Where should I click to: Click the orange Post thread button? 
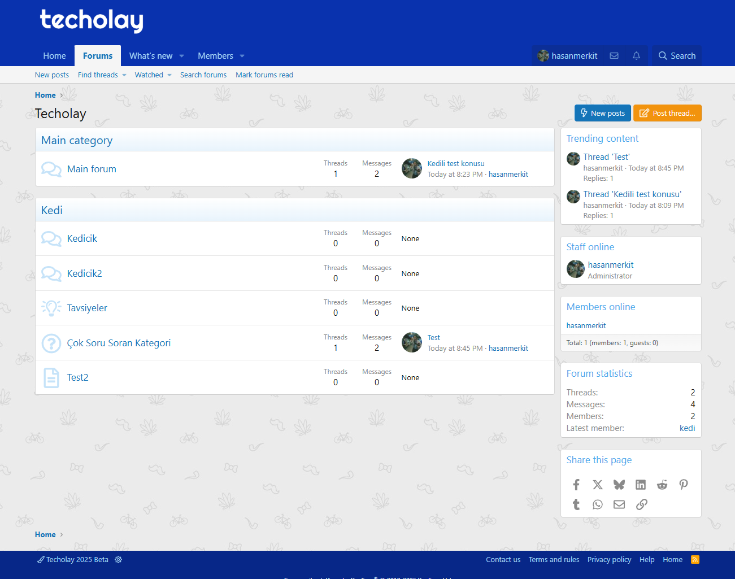coord(668,113)
